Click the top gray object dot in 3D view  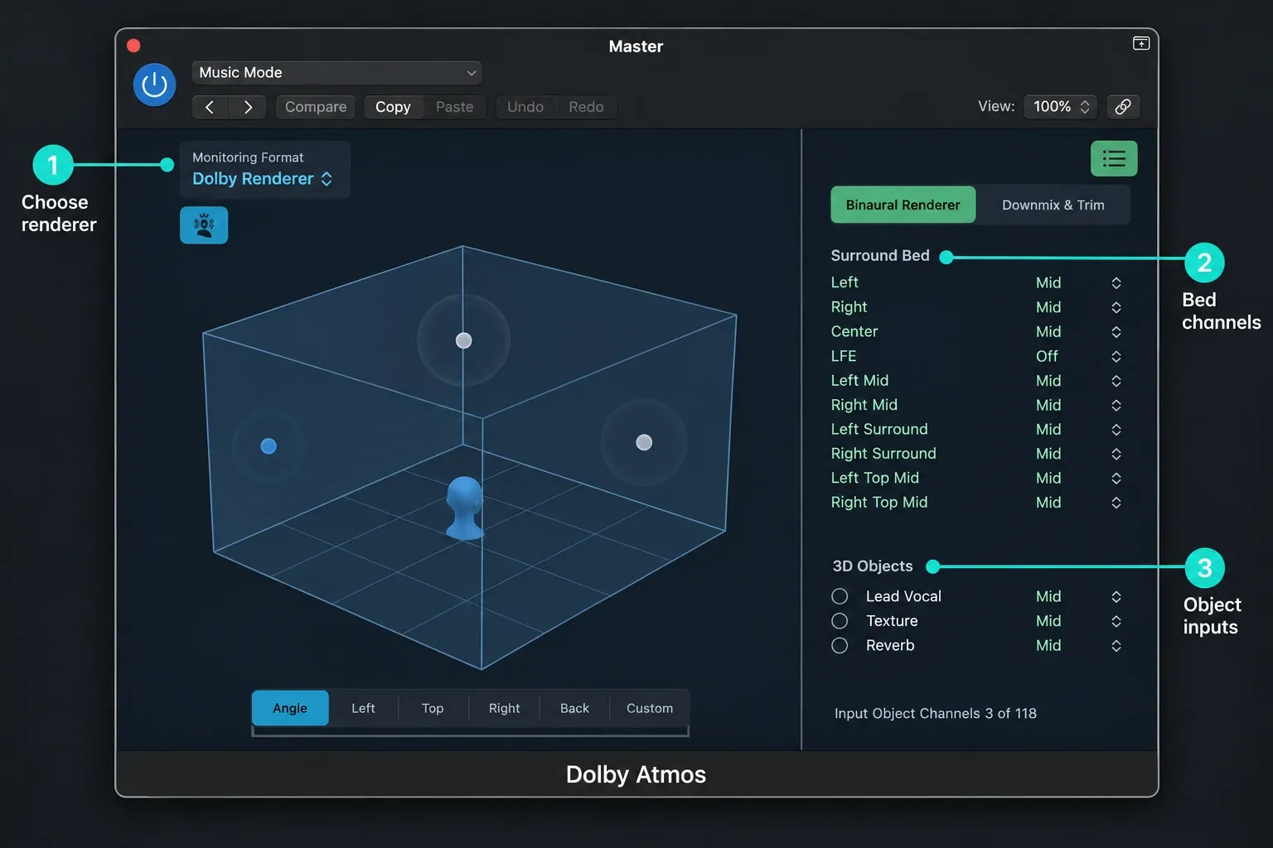point(464,340)
